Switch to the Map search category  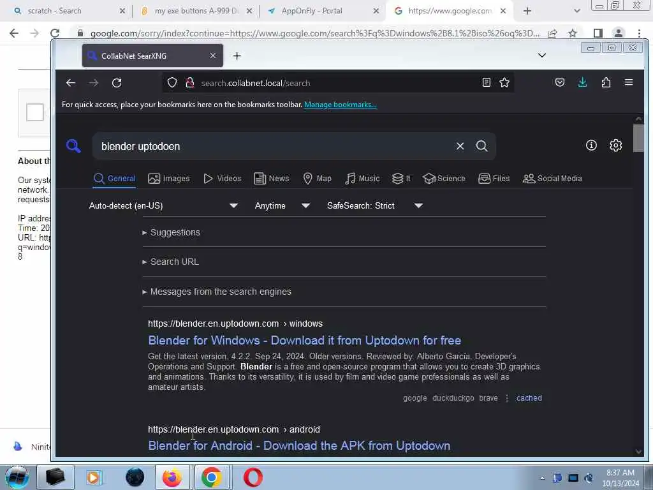[317, 179]
